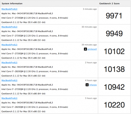Open MacBookPro8,3 link posted 4 hours ago

tap(9, 80)
